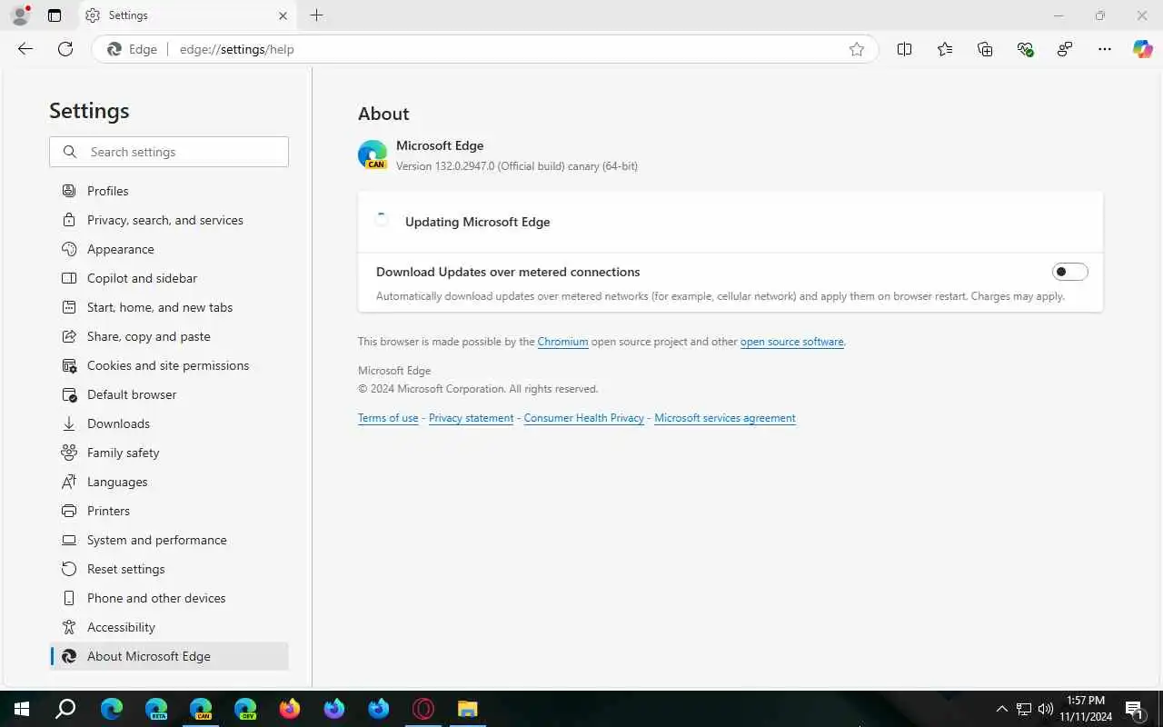Viewport: 1163px width, 727px height.
Task: Open Share, copy and paste settings
Action: (169, 336)
